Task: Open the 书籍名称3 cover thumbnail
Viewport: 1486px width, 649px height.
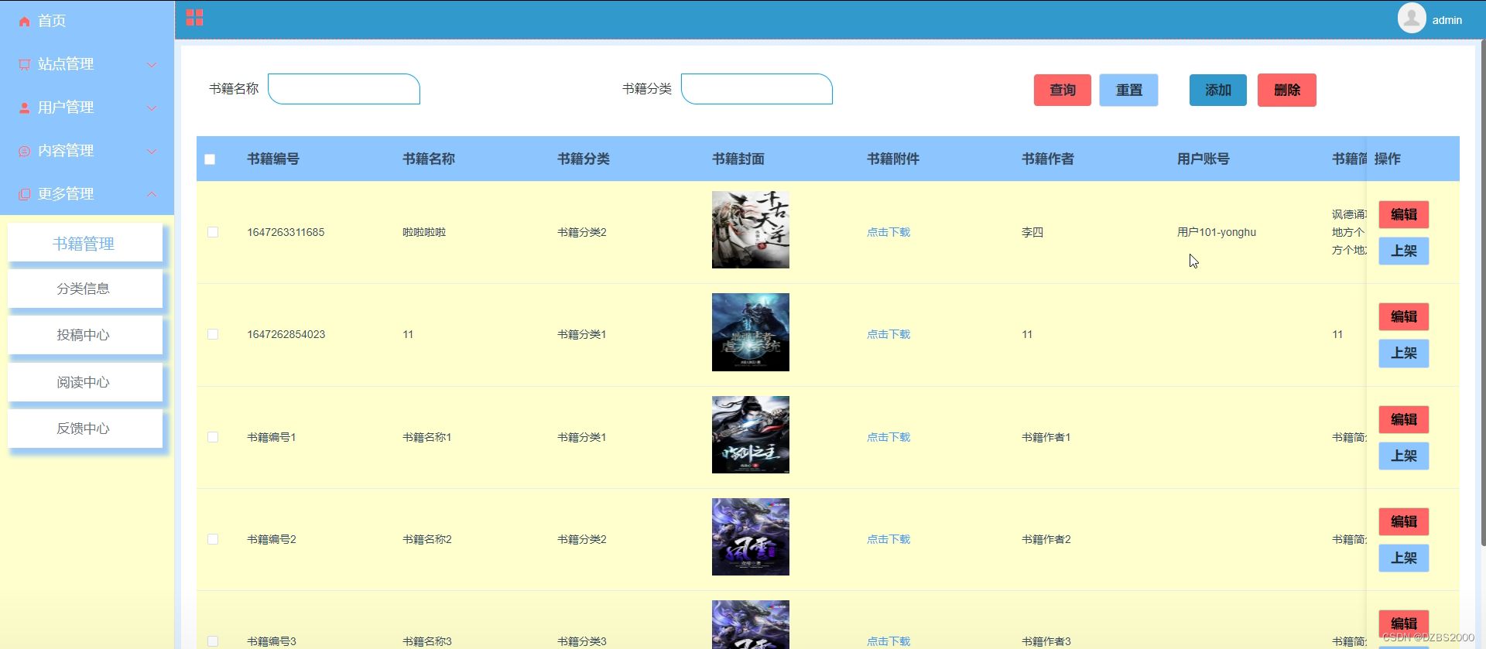Action: tap(751, 624)
